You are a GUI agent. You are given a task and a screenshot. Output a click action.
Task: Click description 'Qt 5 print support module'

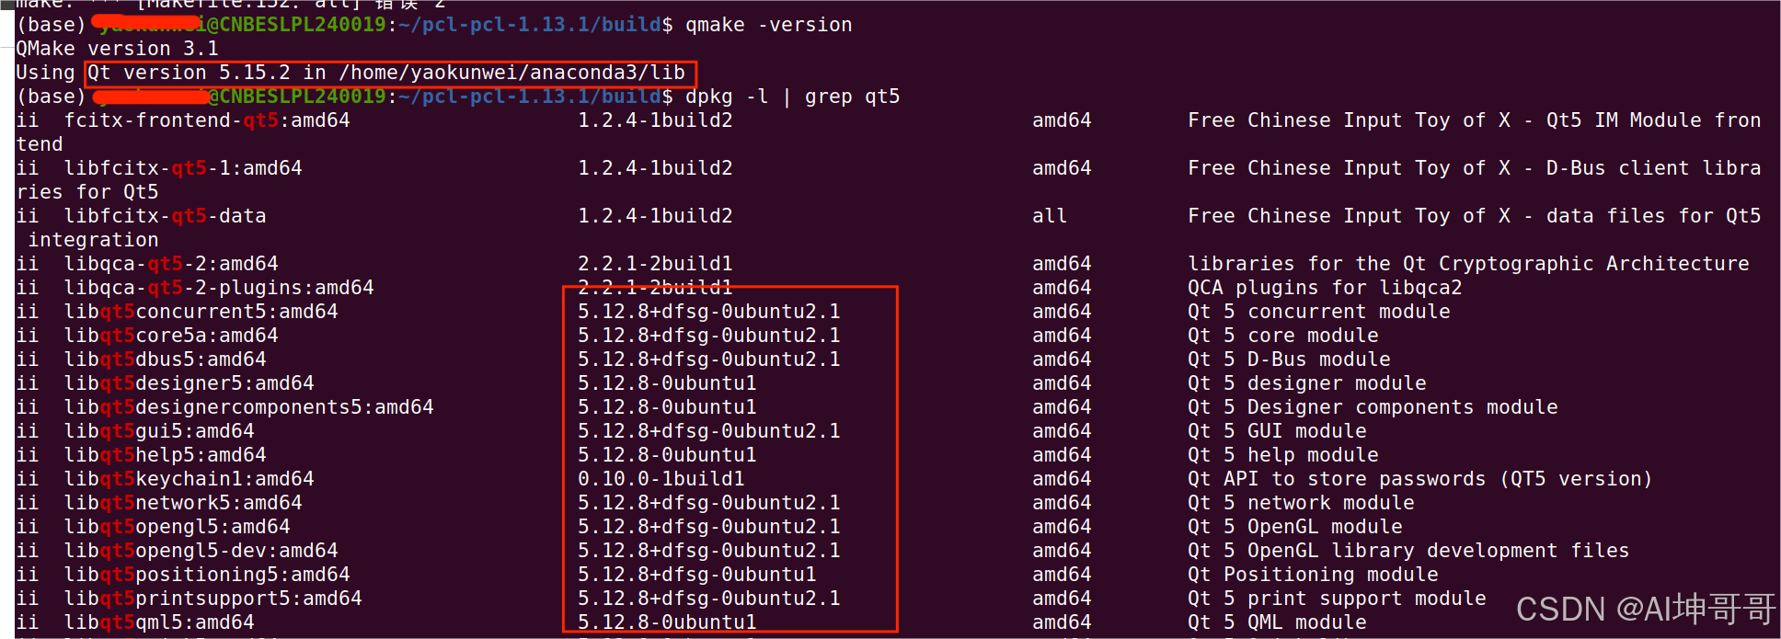pos(1337,599)
